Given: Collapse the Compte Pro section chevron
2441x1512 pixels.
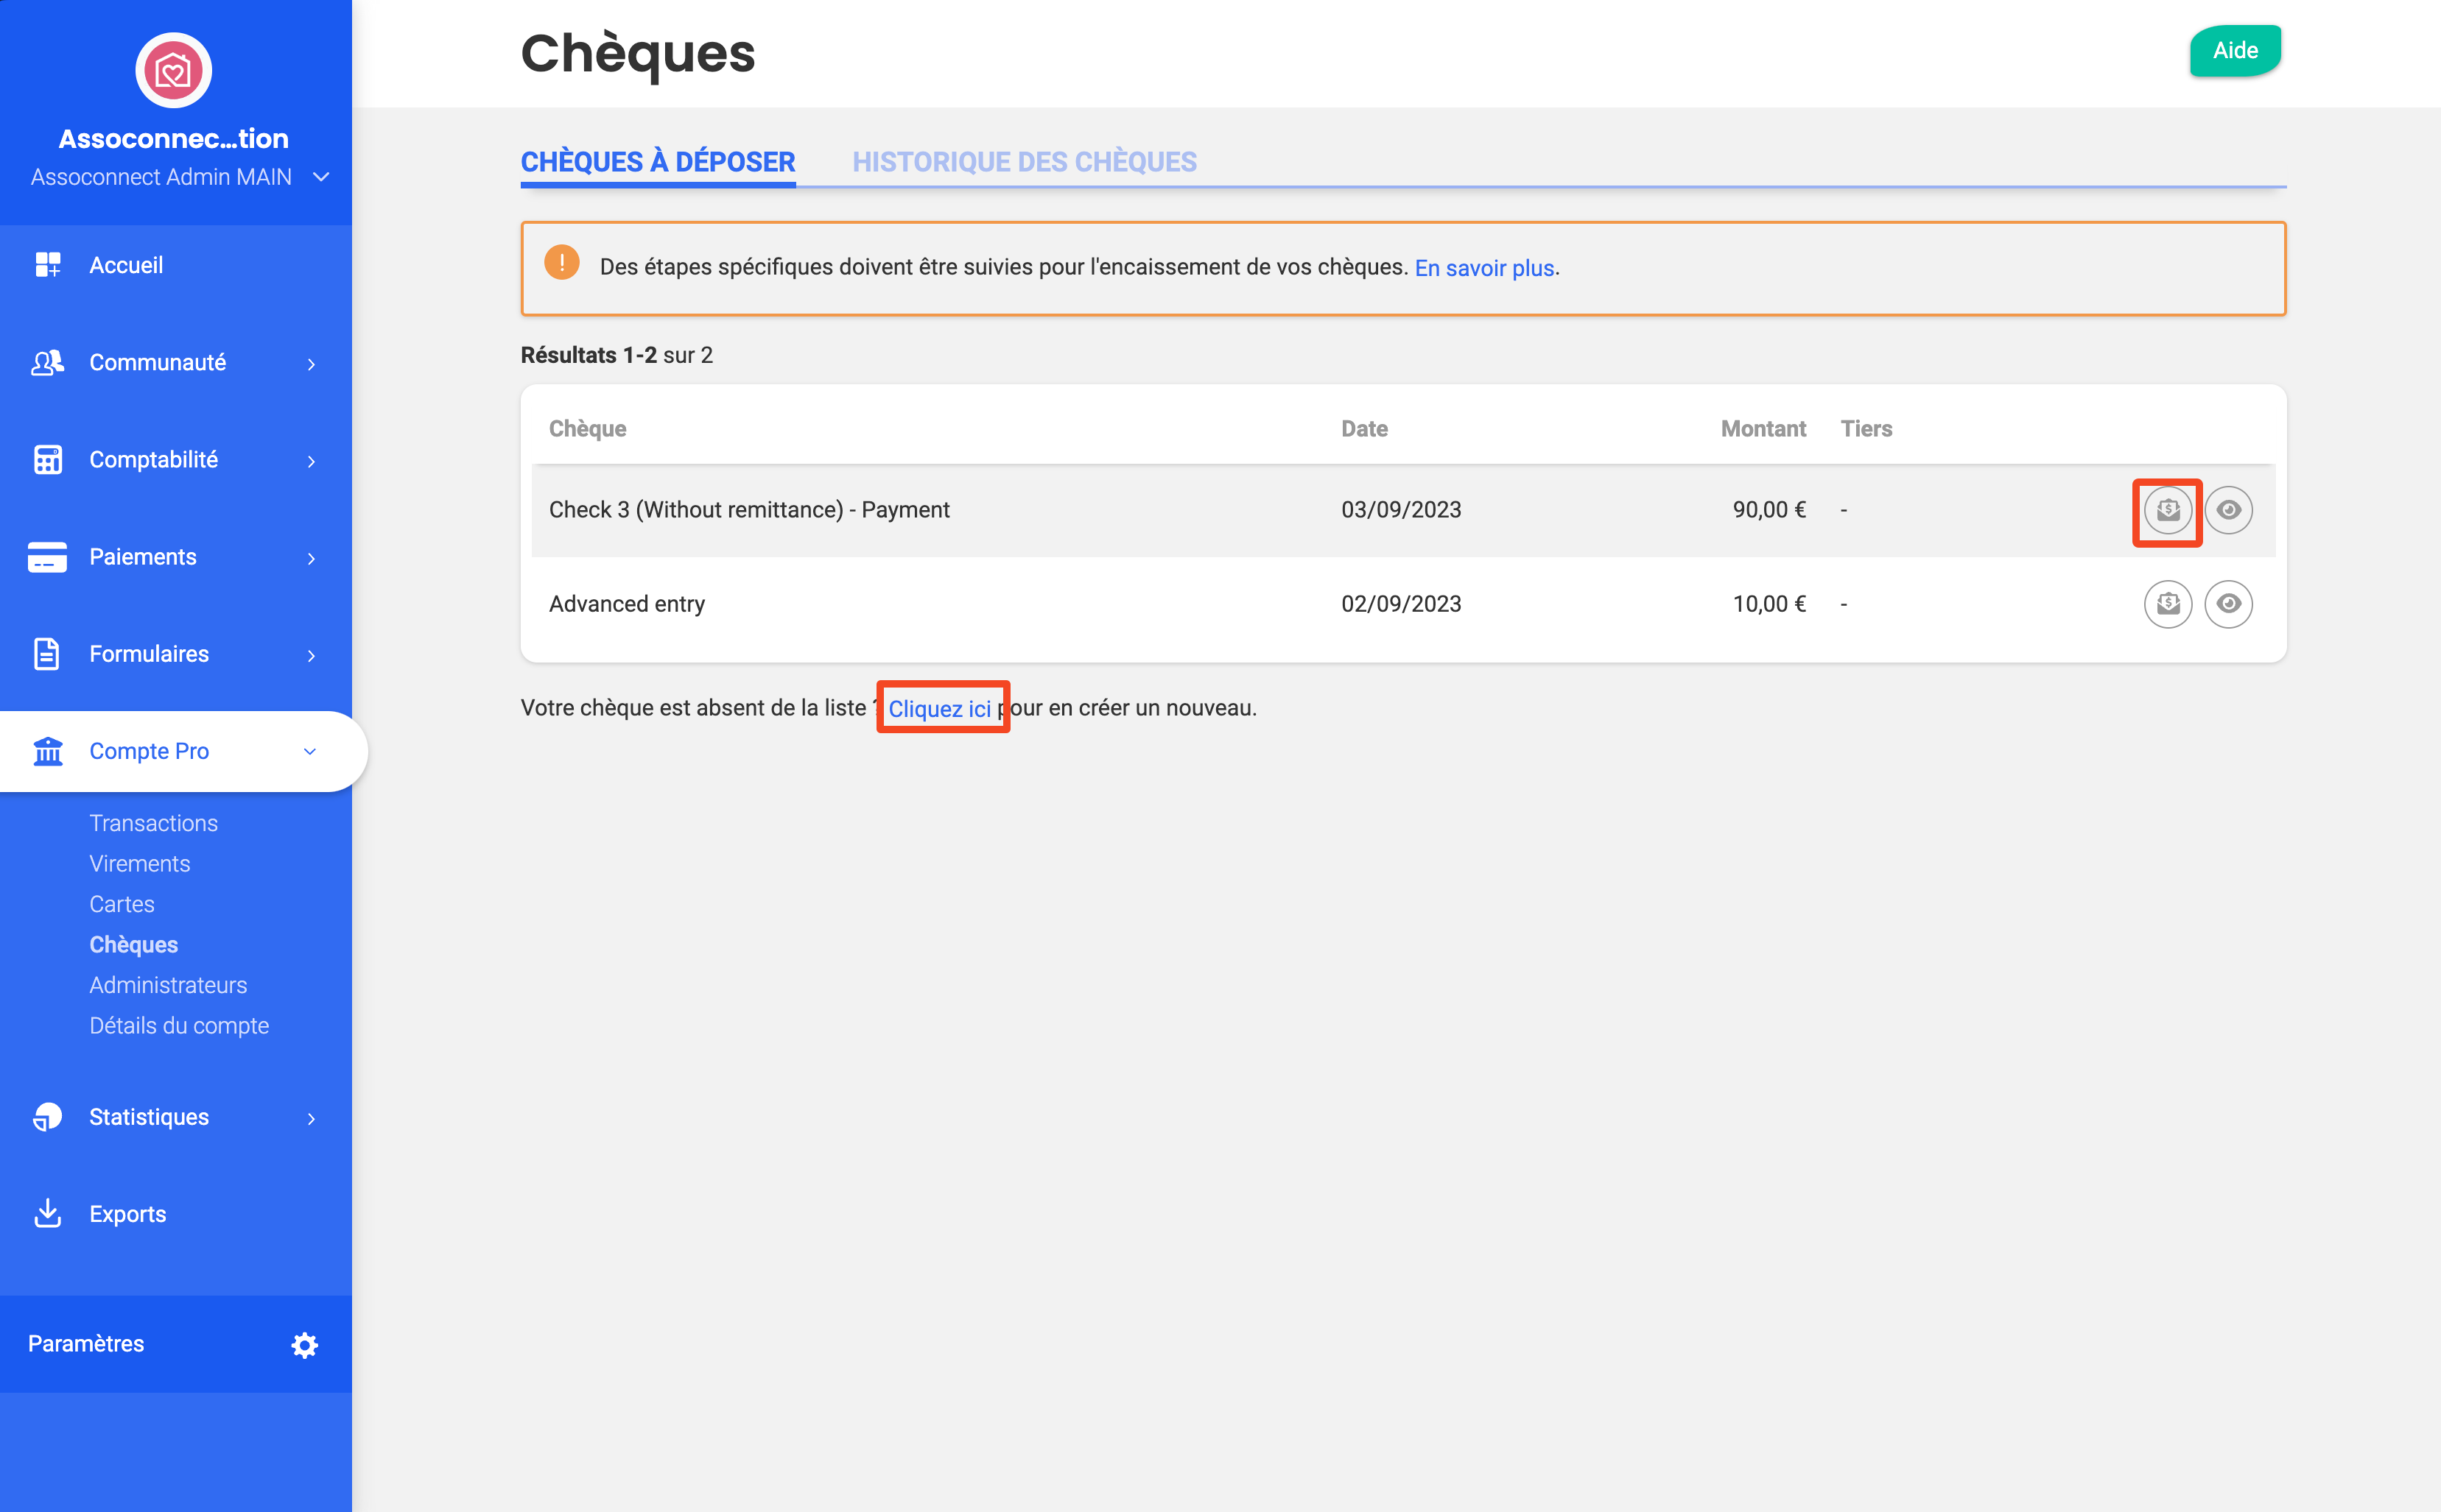Looking at the screenshot, I should [310, 751].
